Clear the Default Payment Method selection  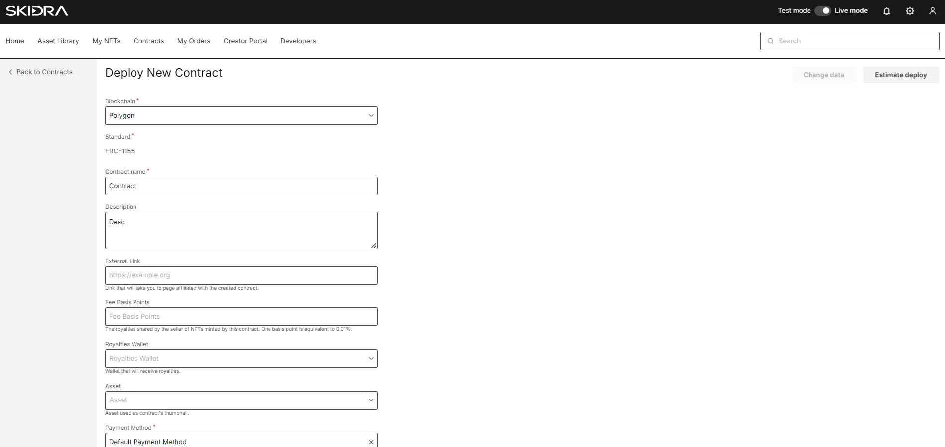[371, 442]
